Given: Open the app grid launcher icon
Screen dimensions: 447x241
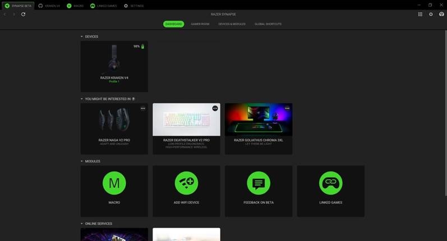Looking at the screenshot, I should [420, 14].
